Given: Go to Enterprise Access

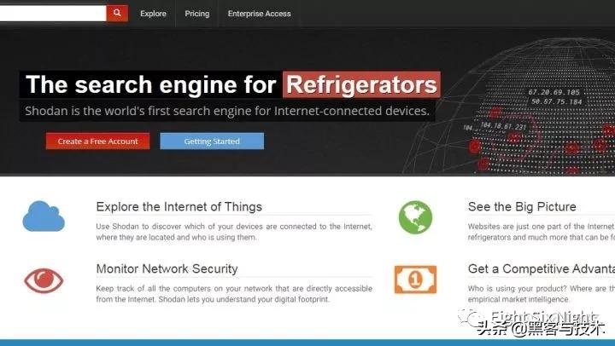Looking at the screenshot, I should click(x=259, y=14).
